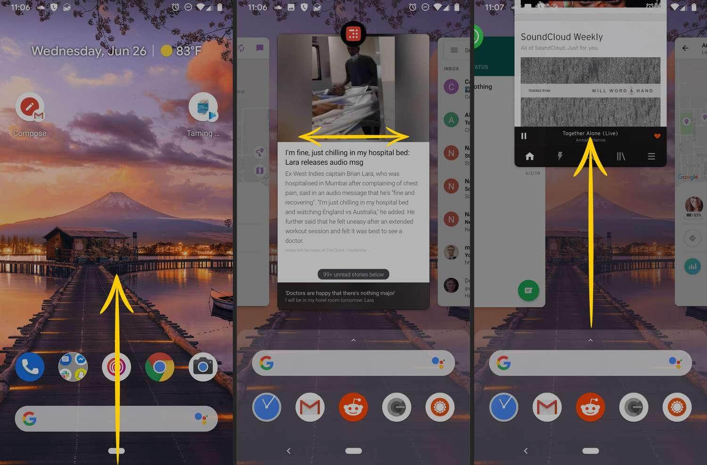Launch Reddit from the dock
The width and height of the screenshot is (707, 465).
tap(353, 407)
